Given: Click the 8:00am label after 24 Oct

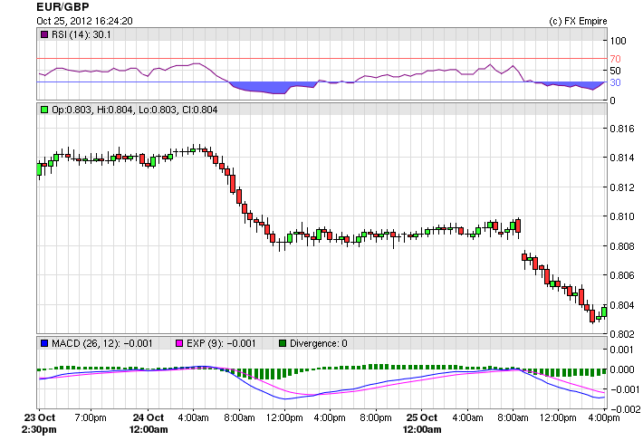Looking at the screenshot, I should tap(239, 418).
